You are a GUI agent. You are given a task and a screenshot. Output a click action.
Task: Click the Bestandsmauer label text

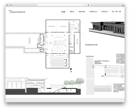click(90, 56)
